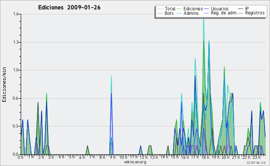Click the y-axis value 0.6
270x166 pixels.
(16, 98)
